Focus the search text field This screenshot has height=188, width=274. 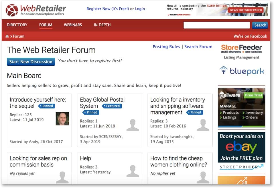click(x=216, y=25)
